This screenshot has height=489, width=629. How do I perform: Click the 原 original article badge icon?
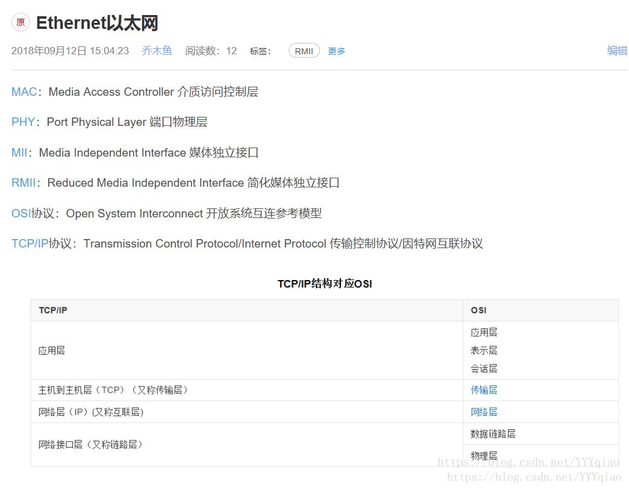pos(20,22)
